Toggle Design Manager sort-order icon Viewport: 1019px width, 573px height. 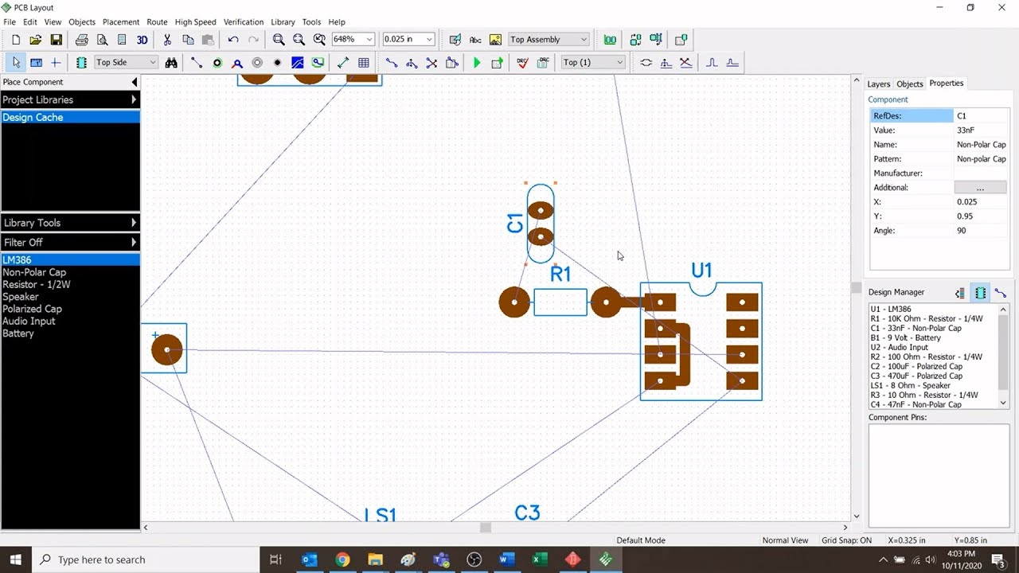click(x=960, y=293)
